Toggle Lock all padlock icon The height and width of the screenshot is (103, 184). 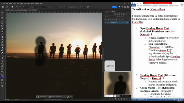(x=116, y=19)
